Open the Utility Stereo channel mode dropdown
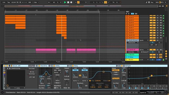 [x=58, y=72]
